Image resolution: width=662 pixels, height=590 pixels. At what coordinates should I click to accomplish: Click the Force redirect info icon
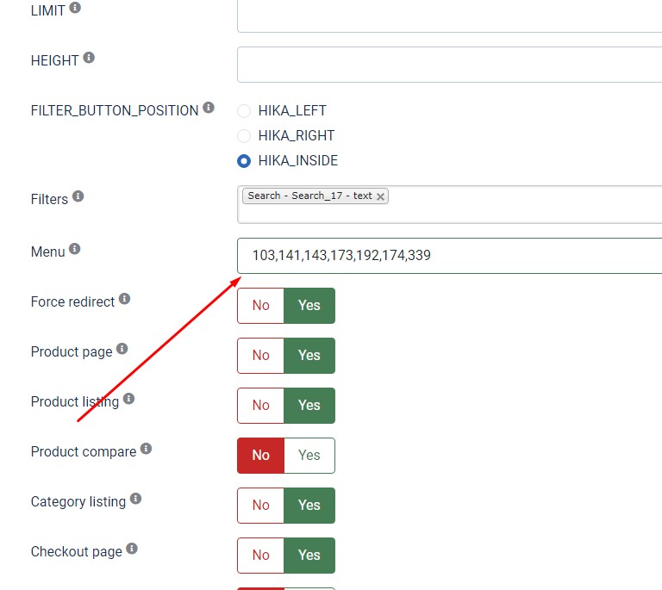(x=124, y=299)
